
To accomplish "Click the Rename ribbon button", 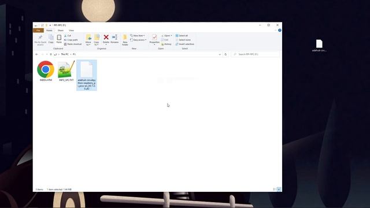I will pyautogui.click(x=114, y=39).
